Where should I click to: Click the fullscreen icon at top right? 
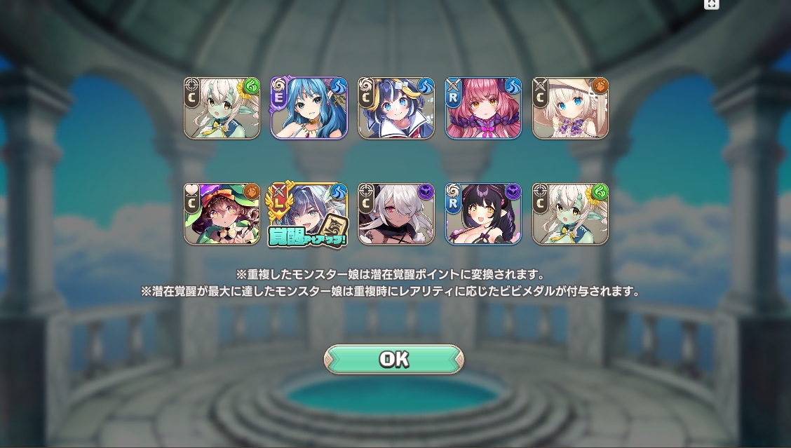point(711,4)
